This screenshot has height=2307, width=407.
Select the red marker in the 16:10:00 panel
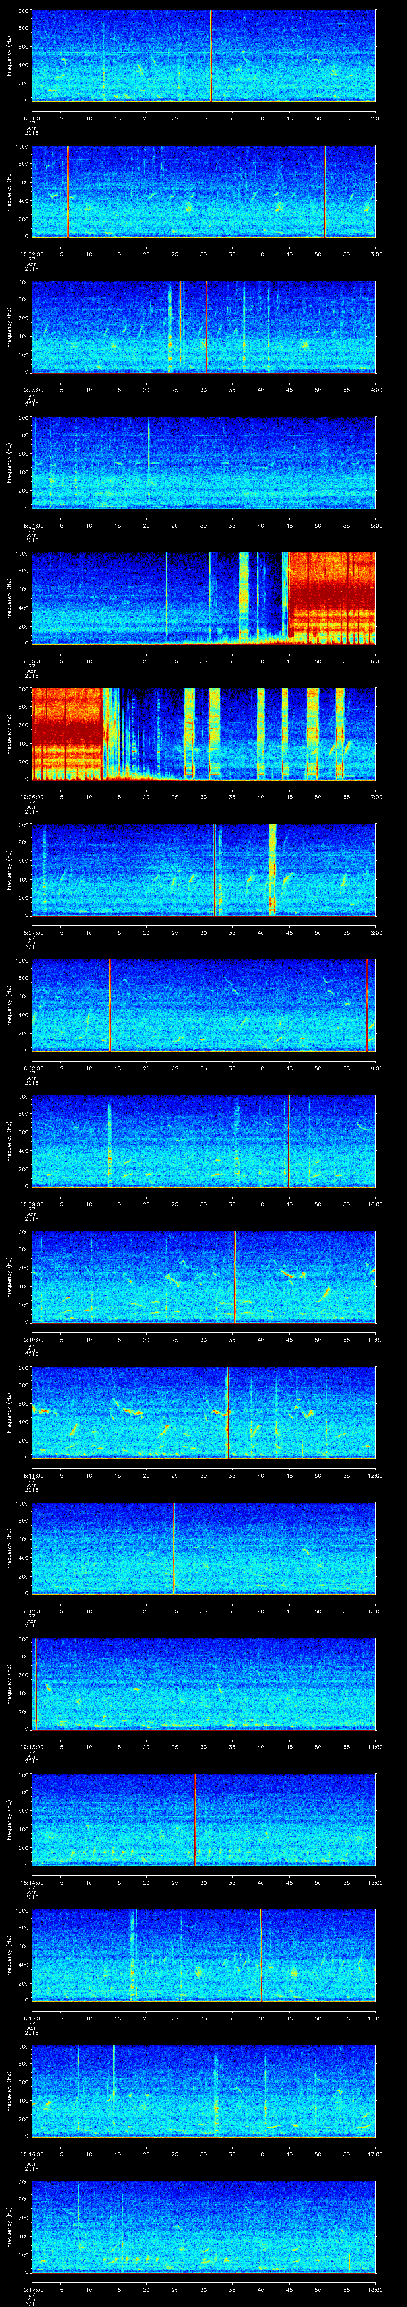point(235,1277)
